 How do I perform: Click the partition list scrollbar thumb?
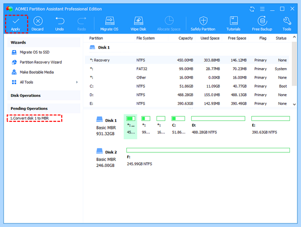[x=294, y=64]
